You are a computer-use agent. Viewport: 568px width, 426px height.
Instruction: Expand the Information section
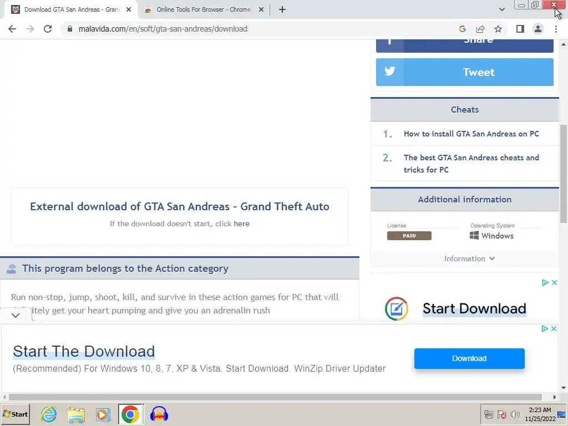tap(469, 258)
